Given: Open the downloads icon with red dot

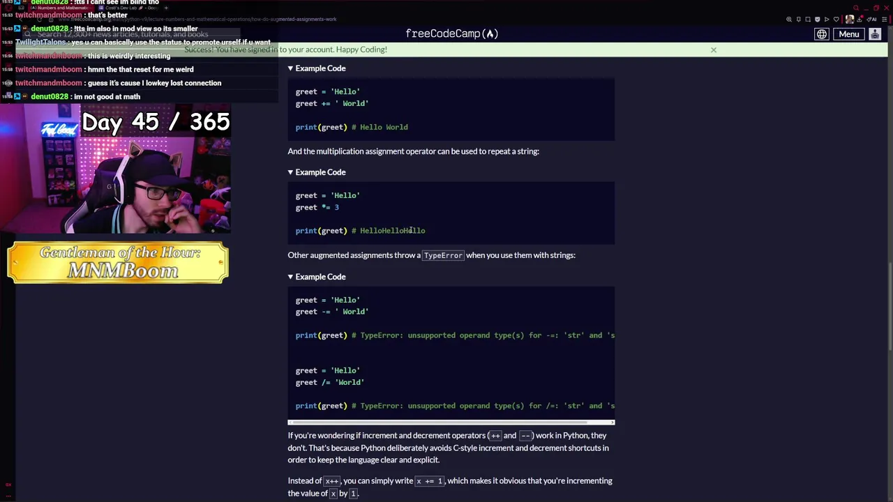Looking at the screenshot, I should coord(860,20).
